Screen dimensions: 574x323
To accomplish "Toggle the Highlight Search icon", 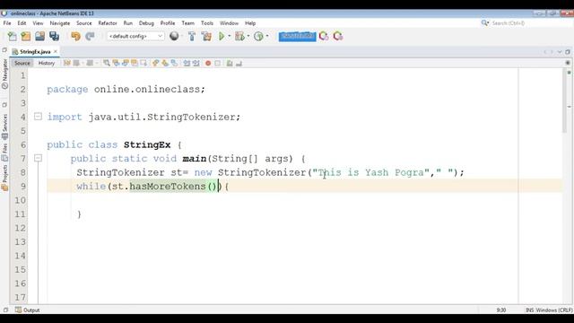I will coord(135,63).
